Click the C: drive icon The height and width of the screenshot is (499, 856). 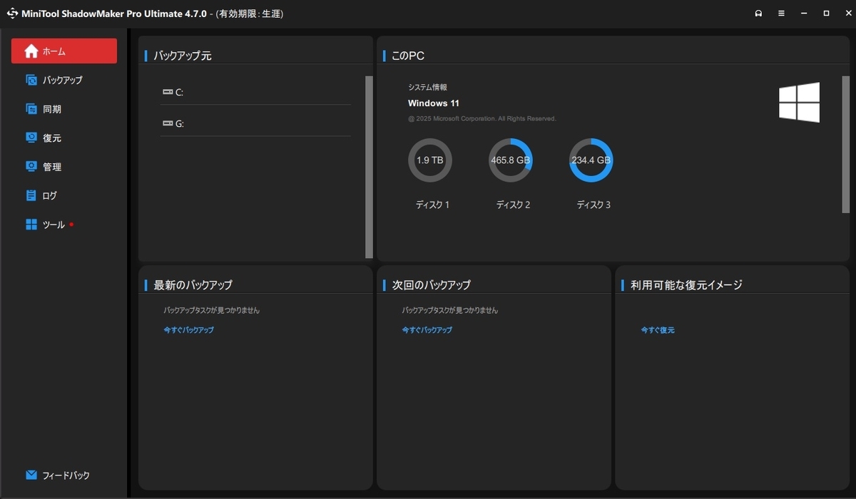point(168,92)
